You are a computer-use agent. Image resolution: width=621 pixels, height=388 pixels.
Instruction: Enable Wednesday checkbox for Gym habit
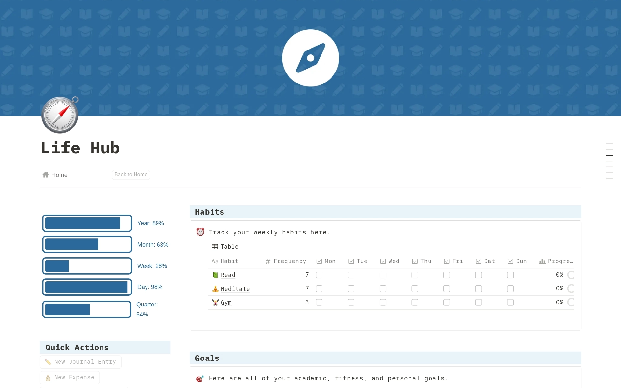point(383,302)
